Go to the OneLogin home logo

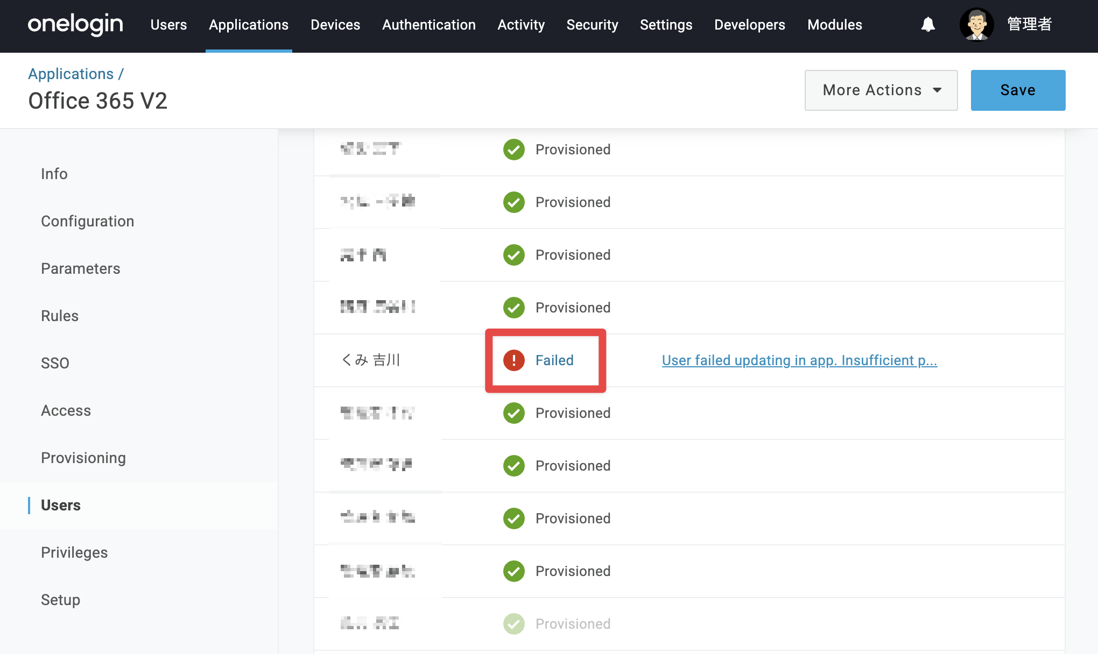click(x=75, y=25)
